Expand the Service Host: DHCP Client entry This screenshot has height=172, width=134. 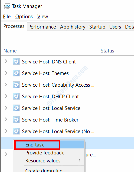point(6,96)
